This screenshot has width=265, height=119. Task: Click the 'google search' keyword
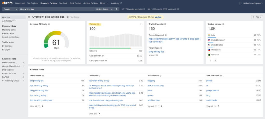(212, 91)
